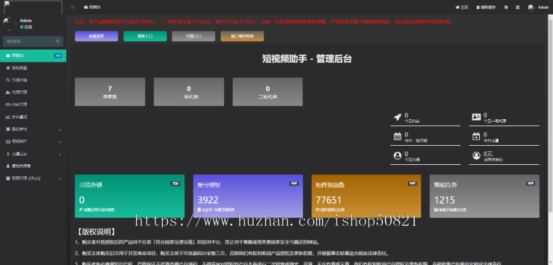Screen dimensions: 553x265
Task: Click the badge on the 剪辑任务 card
Action: pos(530,183)
